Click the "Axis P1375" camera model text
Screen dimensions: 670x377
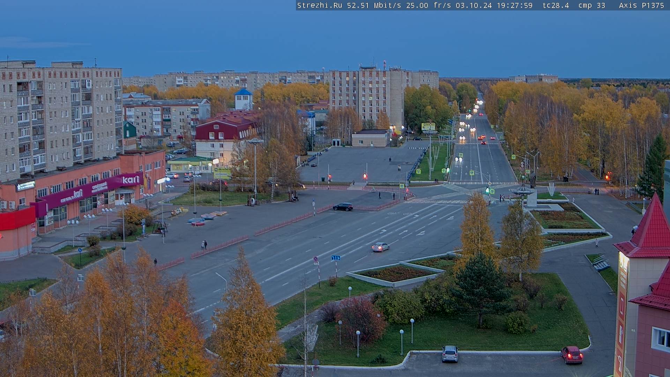pos(642,5)
